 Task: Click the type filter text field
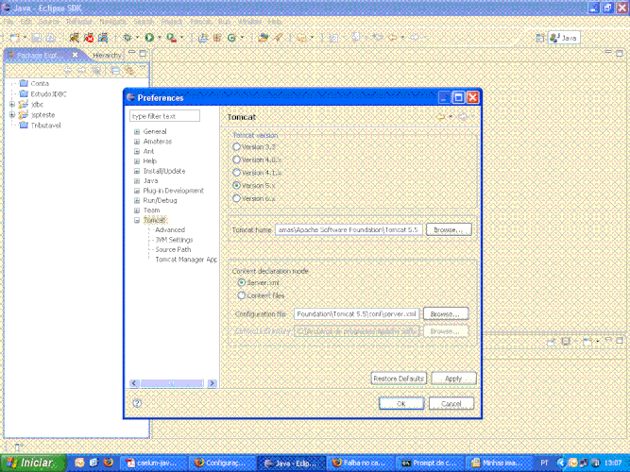164,116
